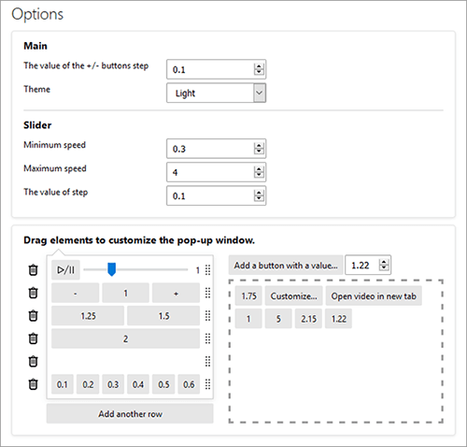Select the 0.4 speed button
The image size is (467, 447).
pyautogui.click(x=138, y=384)
